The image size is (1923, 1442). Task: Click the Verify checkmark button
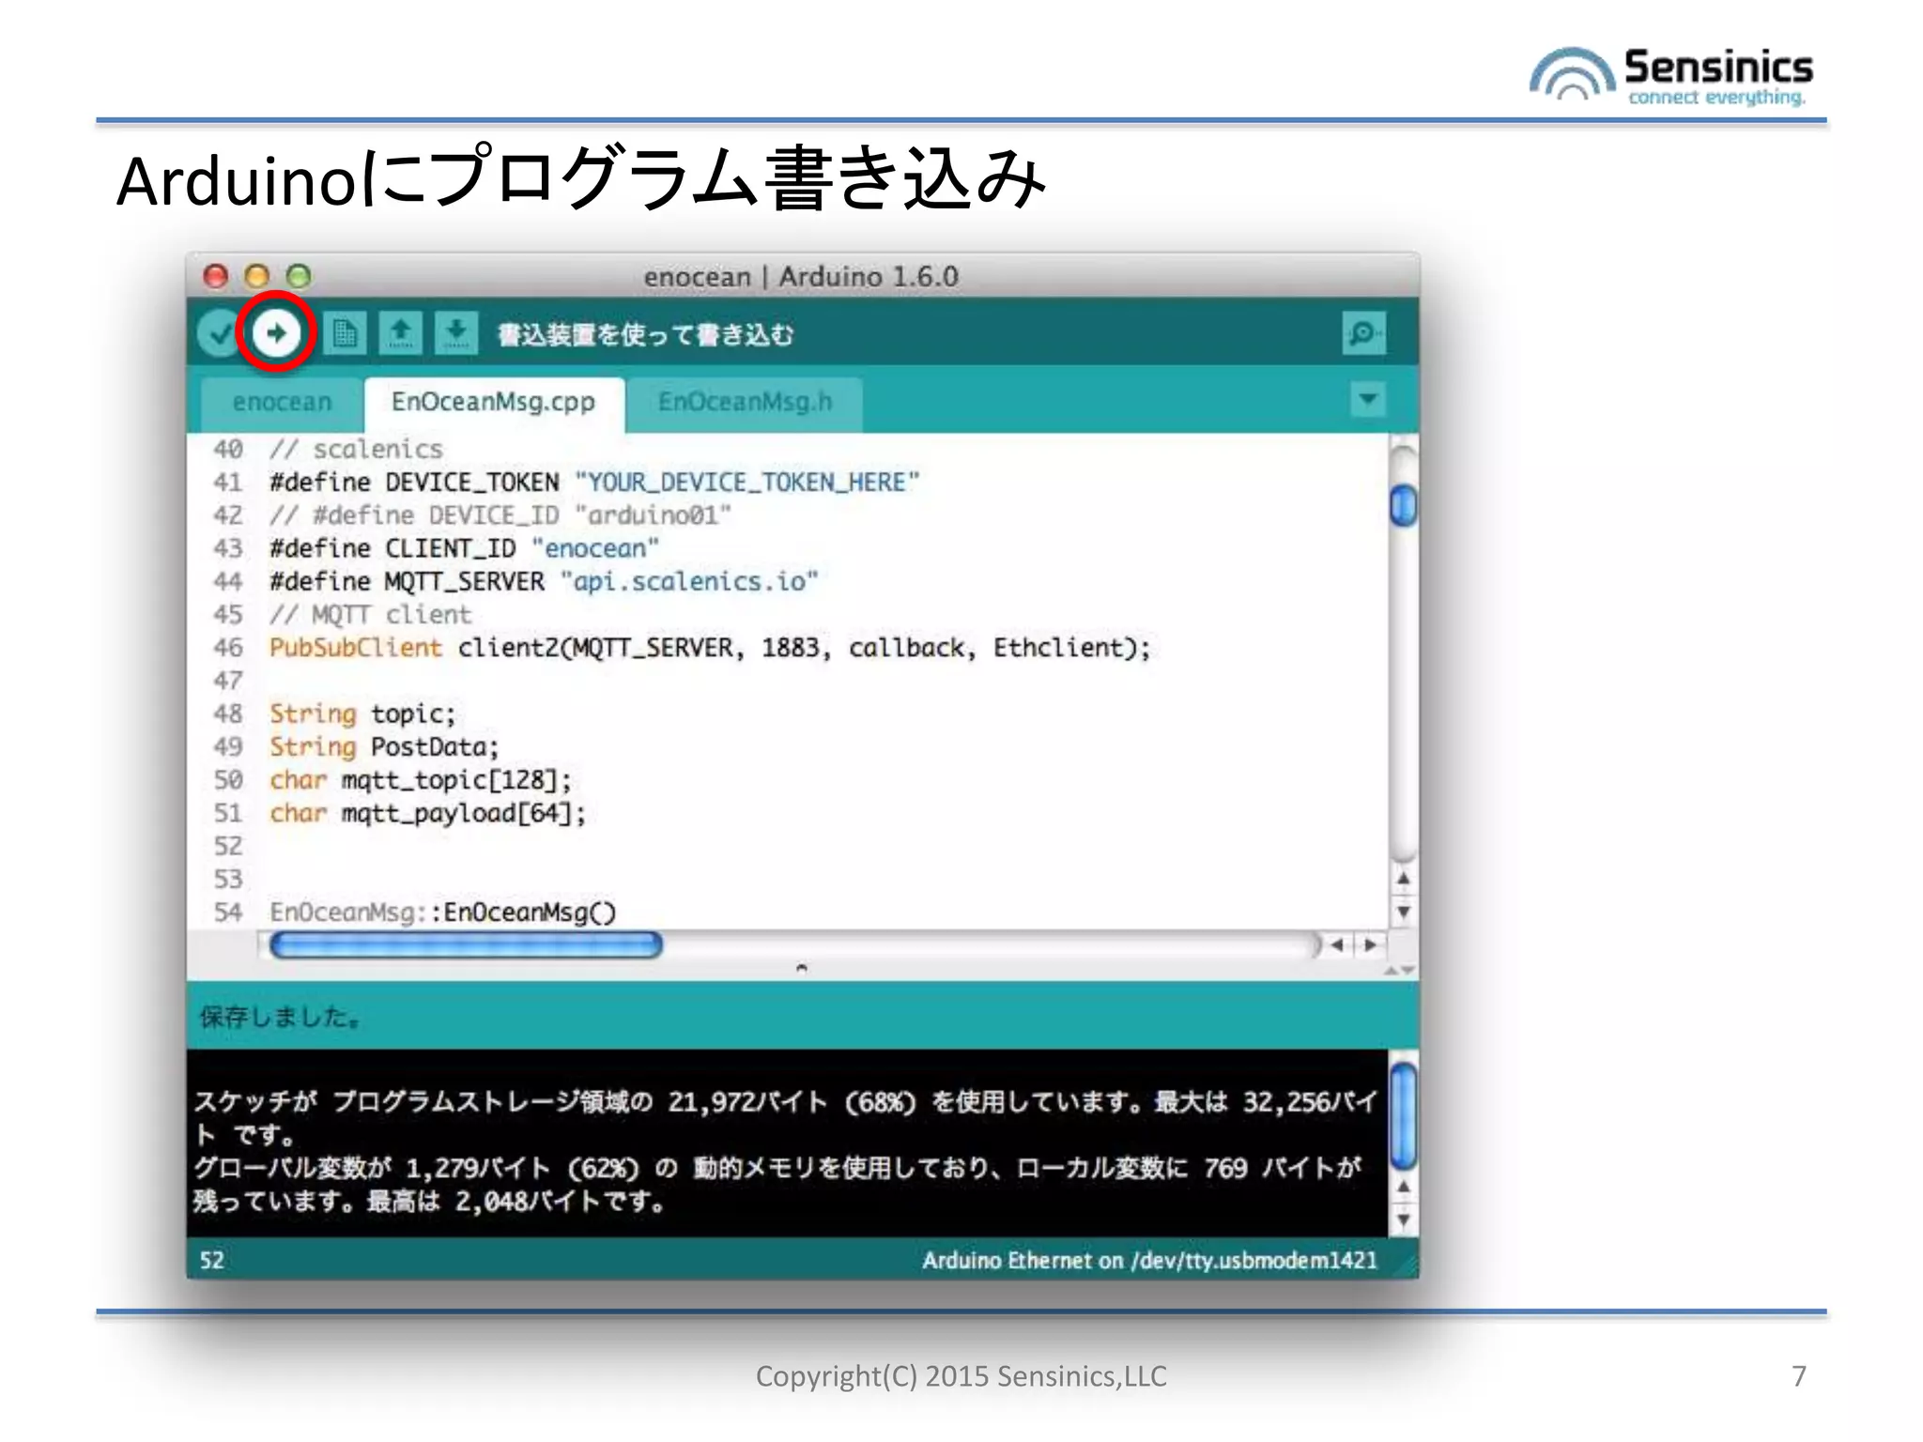219,333
